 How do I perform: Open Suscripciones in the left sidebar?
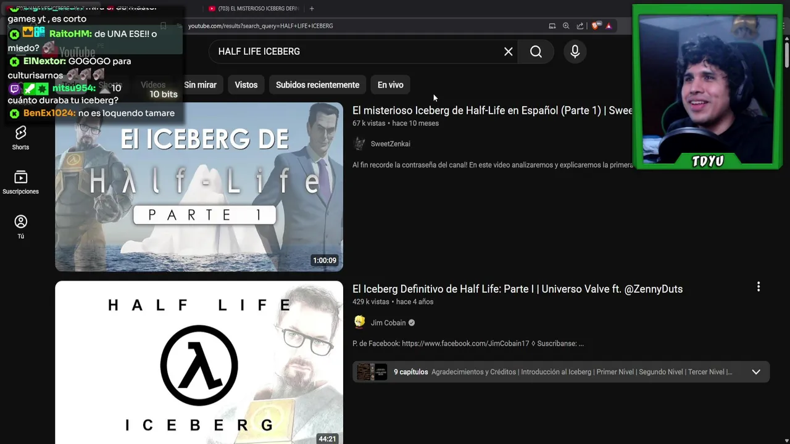[x=20, y=183]
